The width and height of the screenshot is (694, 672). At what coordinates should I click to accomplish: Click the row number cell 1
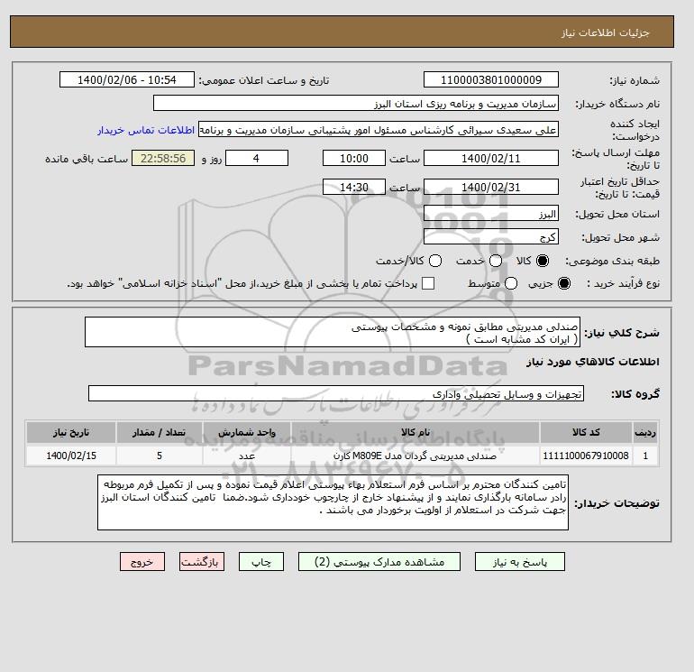pos(645,456)
